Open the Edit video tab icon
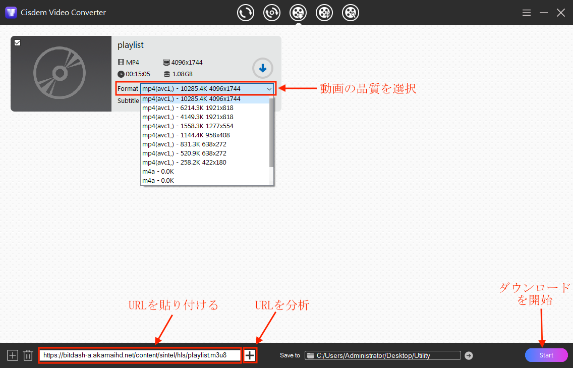Viewport: 573px width, 368px height. click(x=351, y=13)
